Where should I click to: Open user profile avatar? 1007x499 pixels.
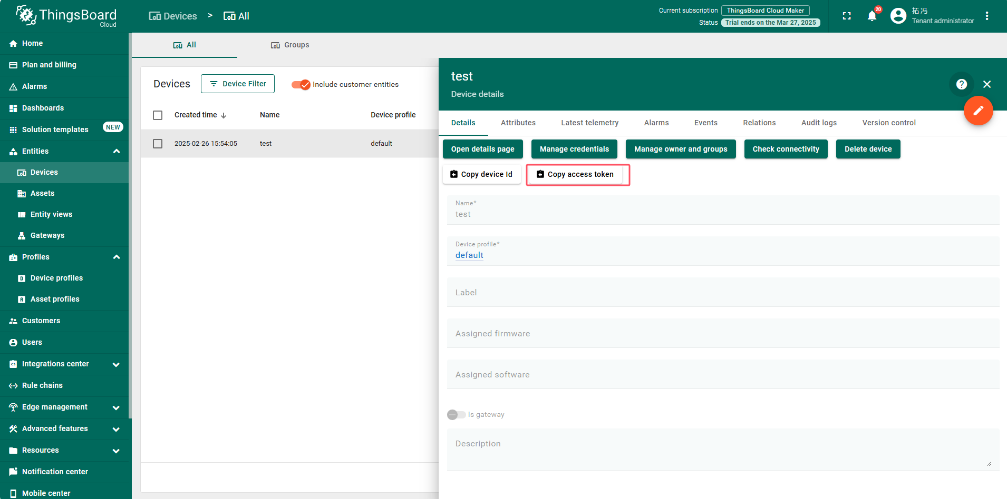[898, 16]
